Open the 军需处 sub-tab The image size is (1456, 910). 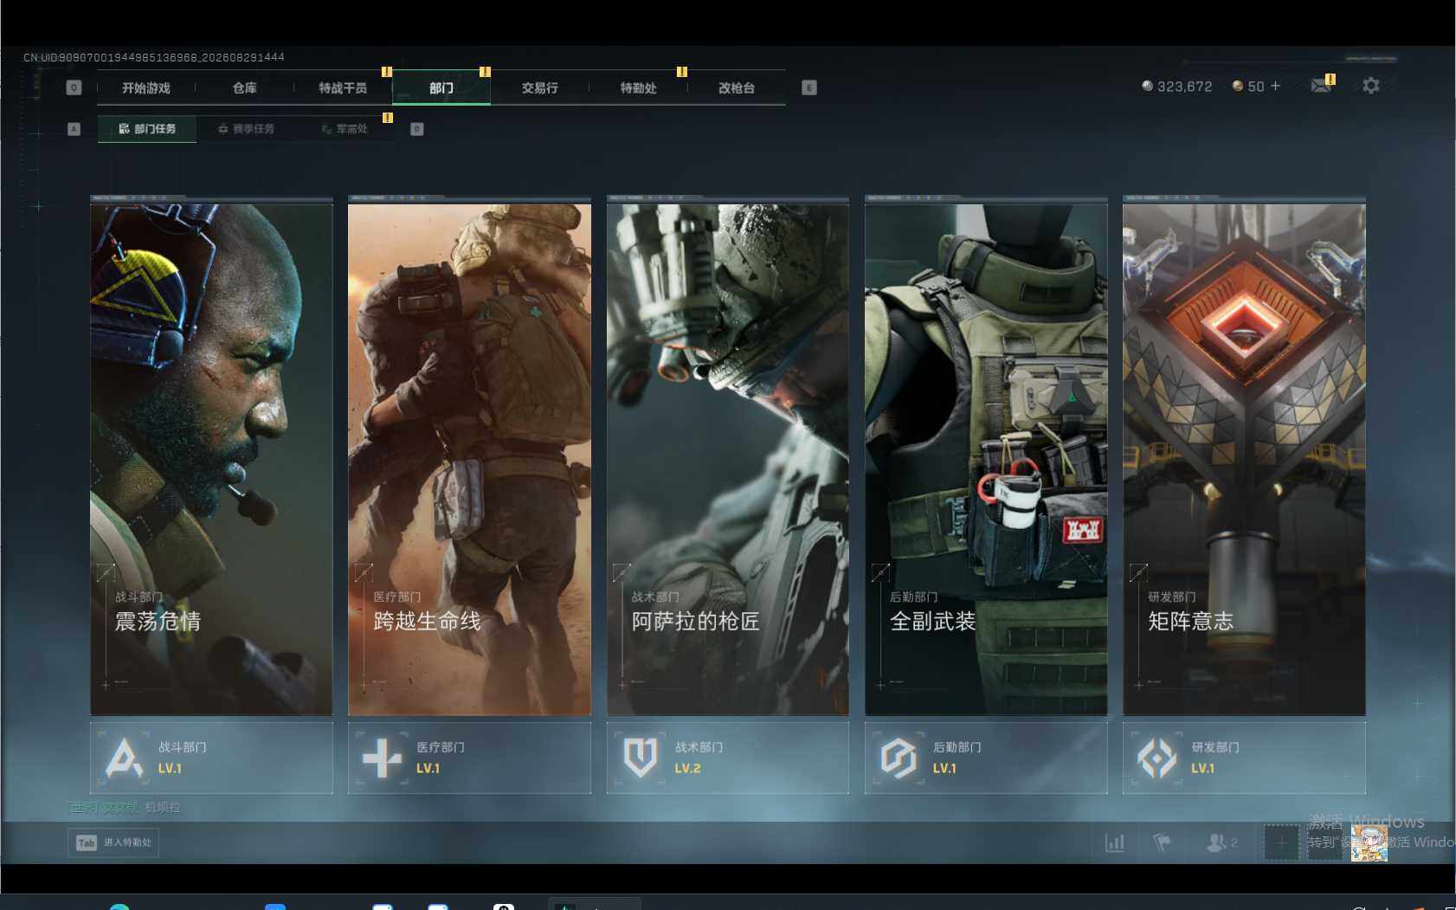pos(345,129)
